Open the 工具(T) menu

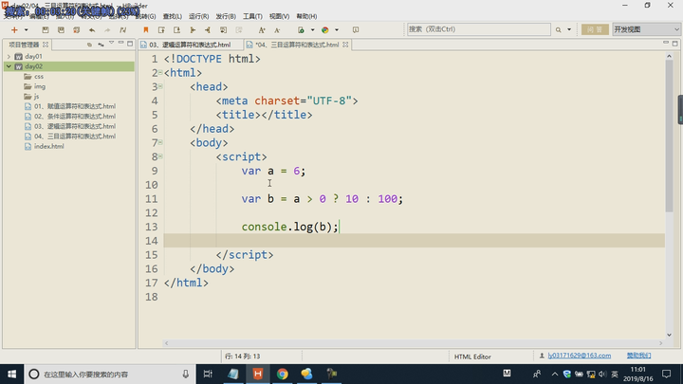(x=252, y=16)
